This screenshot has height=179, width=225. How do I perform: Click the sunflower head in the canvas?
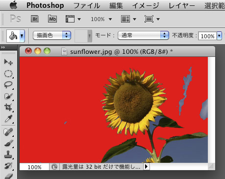pos(133,102)
